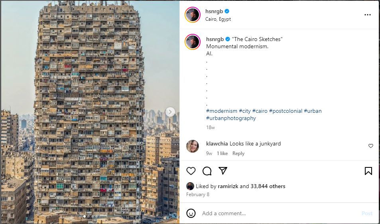Open klawchia's profile avatar
380x224 pixels.
pyautogui.click(x=193, y=146)
